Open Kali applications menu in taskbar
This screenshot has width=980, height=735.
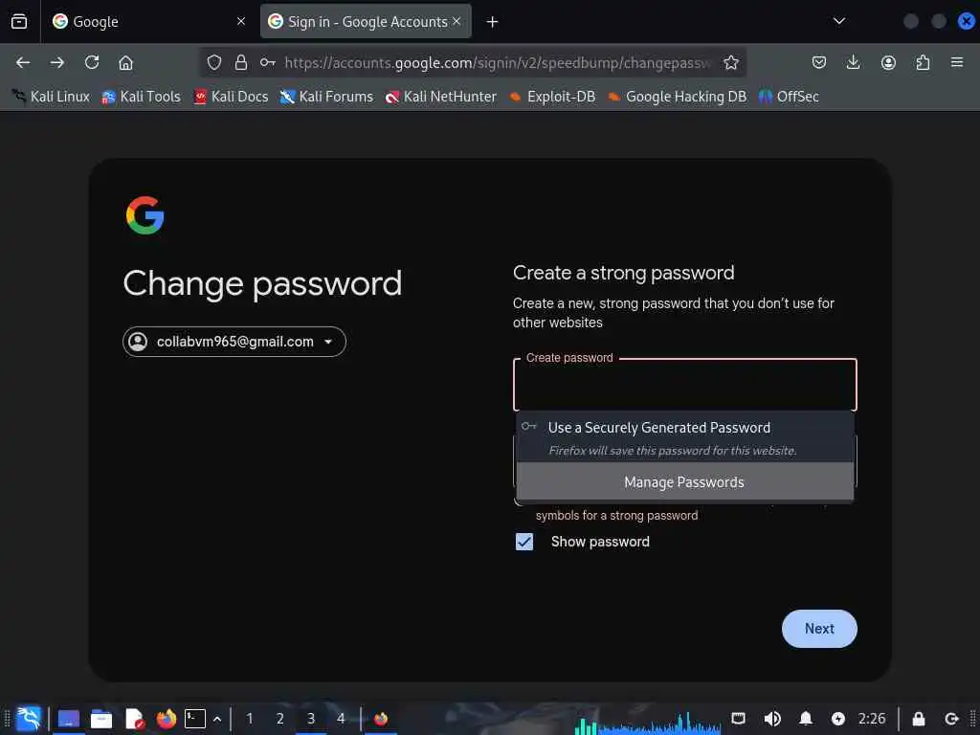click(x=29, y=719)
